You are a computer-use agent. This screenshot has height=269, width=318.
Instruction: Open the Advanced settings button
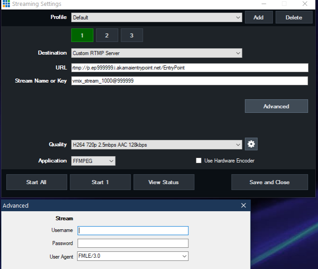pos(276,106)
